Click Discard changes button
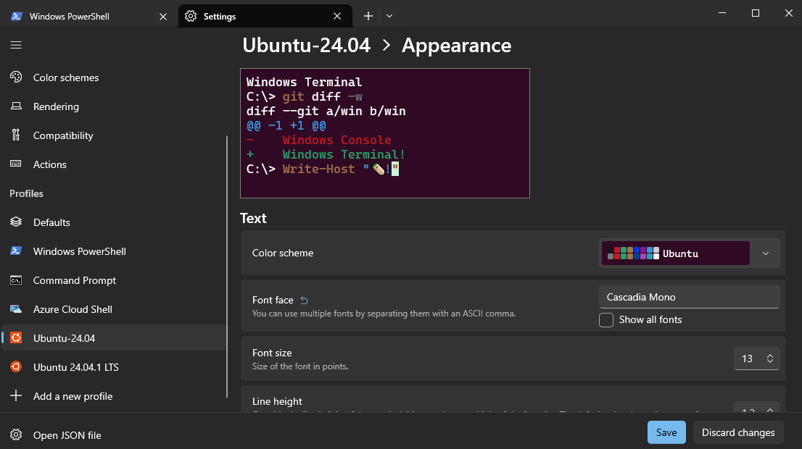The height and width of the screenshot is (449, 802). coord(738,432)
